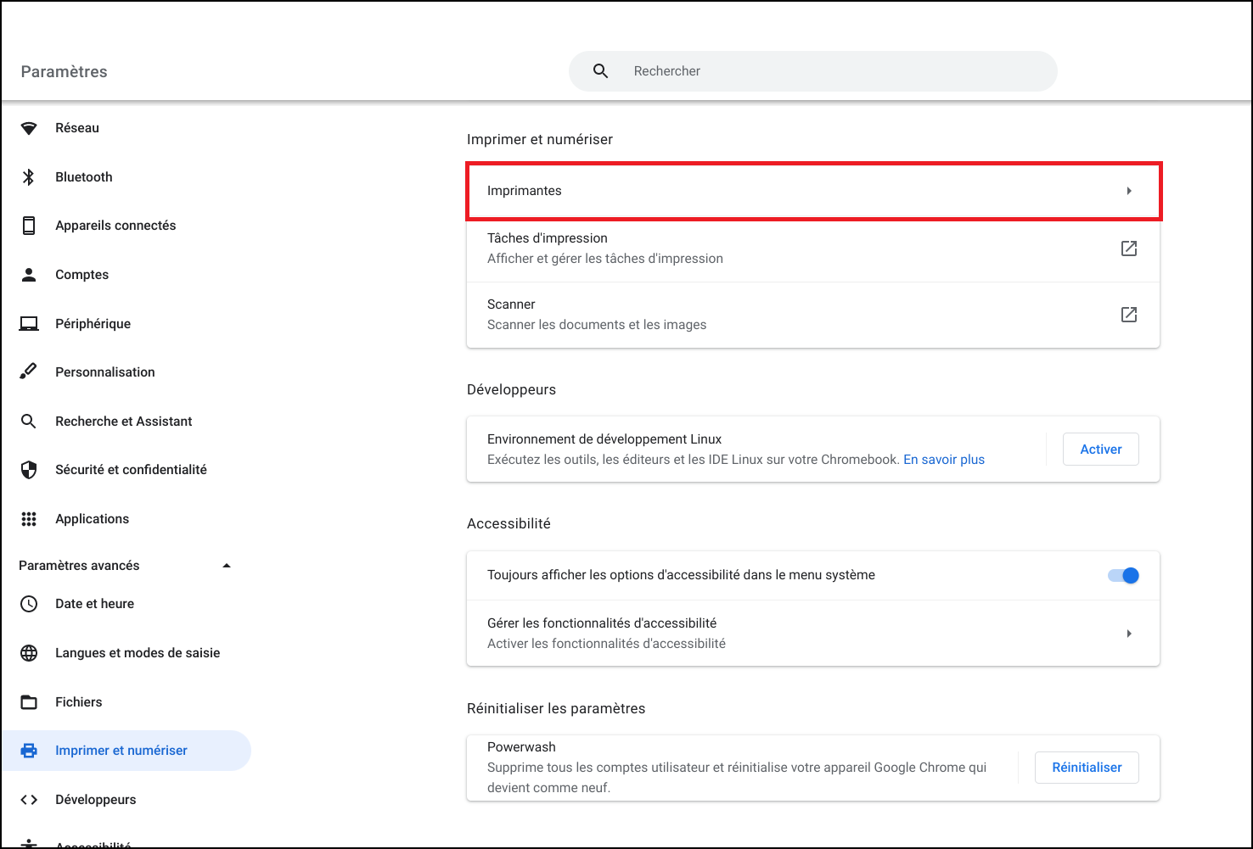Open Tâches d'impression external link icon
This screenshot has height=849, width=1253.
coord(1128,249)
